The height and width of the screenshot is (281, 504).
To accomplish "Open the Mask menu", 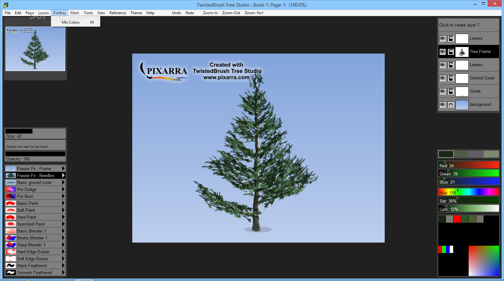I will coord(75,13).
